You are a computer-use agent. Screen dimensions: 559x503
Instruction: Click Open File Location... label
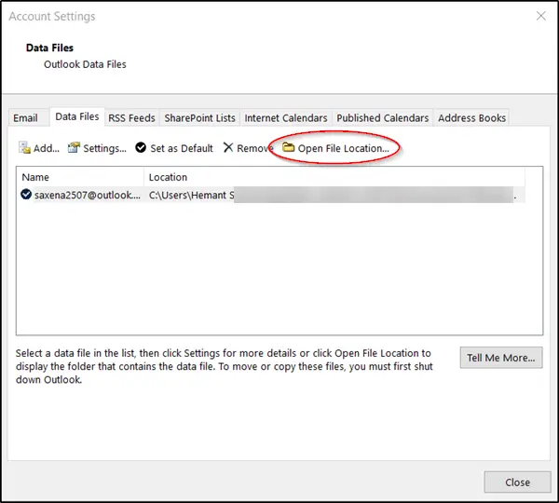click(x=343, y=148)
